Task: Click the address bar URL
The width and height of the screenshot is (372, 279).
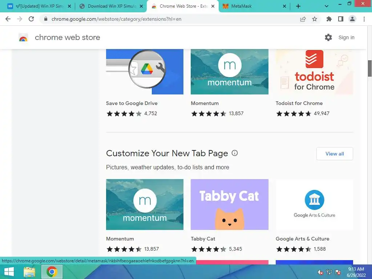Action: pos(116,19)
